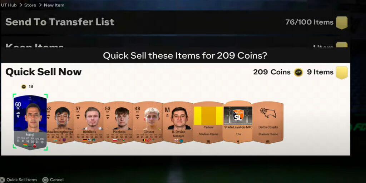Select the Closset player card
The height and width of the screenshot is (183, 366).
[148, 122]
